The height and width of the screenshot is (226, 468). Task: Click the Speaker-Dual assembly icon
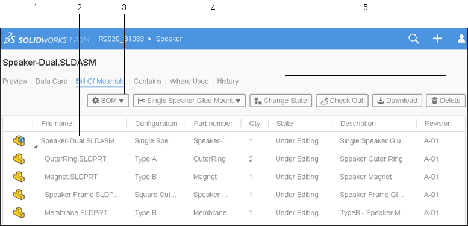tap(19, 140)
